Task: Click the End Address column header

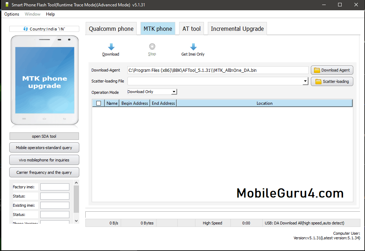Action: tap(163, 103)
